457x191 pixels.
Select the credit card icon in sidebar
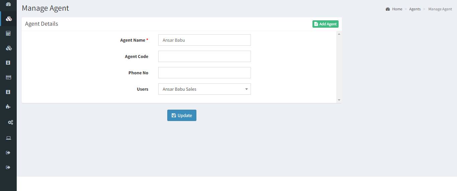click(8, 77)
